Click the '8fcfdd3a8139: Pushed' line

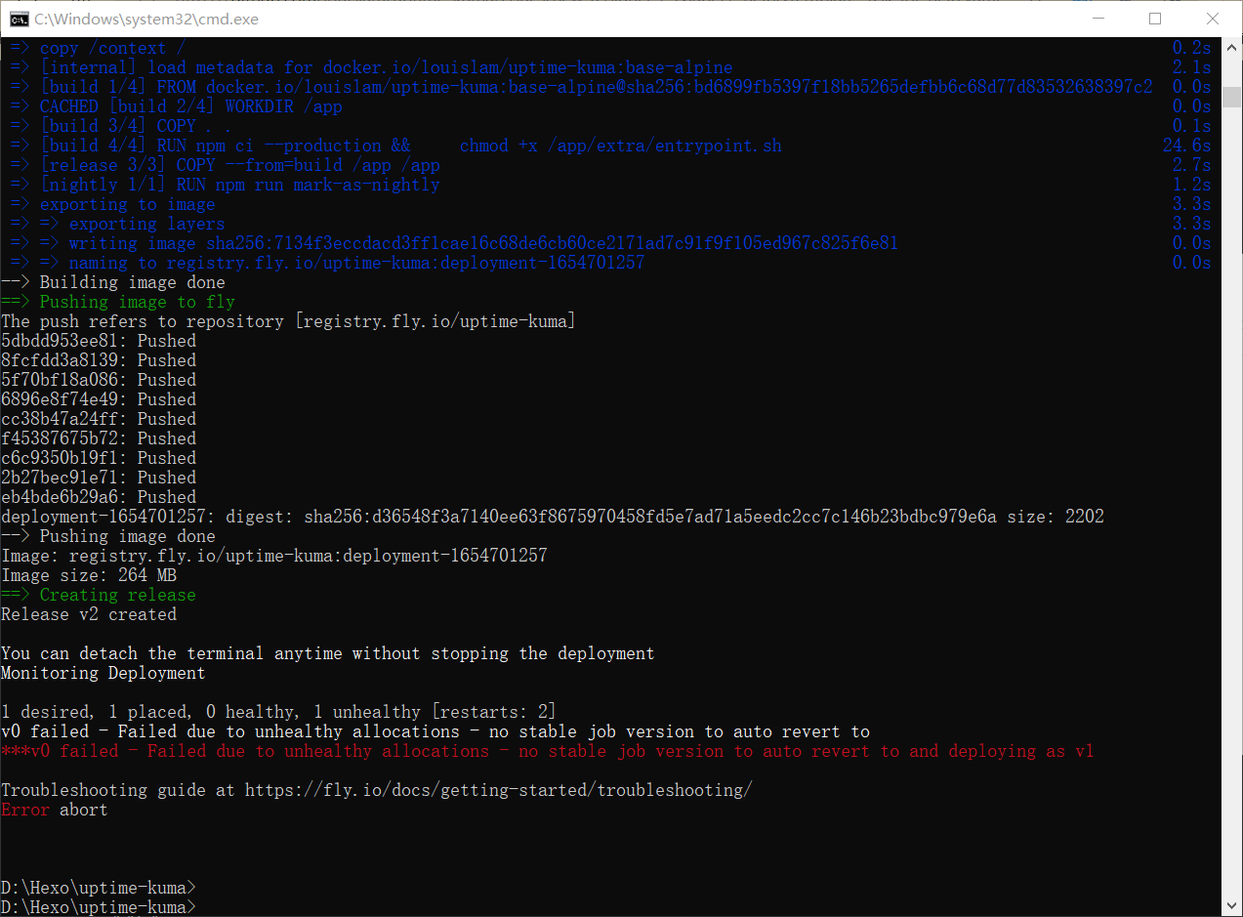[x=99, y=360]
